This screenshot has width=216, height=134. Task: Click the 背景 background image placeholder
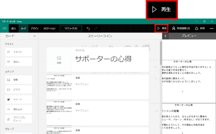coord(59,60)
